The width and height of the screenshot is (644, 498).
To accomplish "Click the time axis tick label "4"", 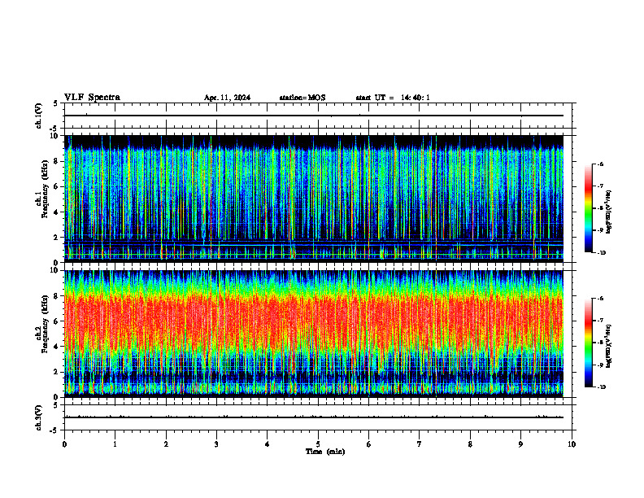I will click(x=268, y=444).
